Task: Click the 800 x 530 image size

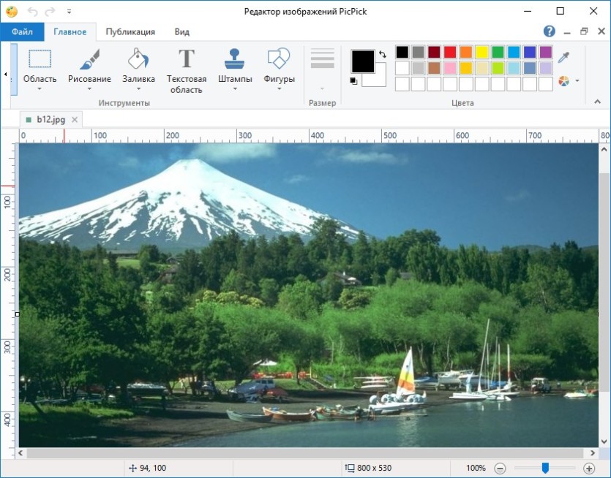Action: [x=374, y=468]
